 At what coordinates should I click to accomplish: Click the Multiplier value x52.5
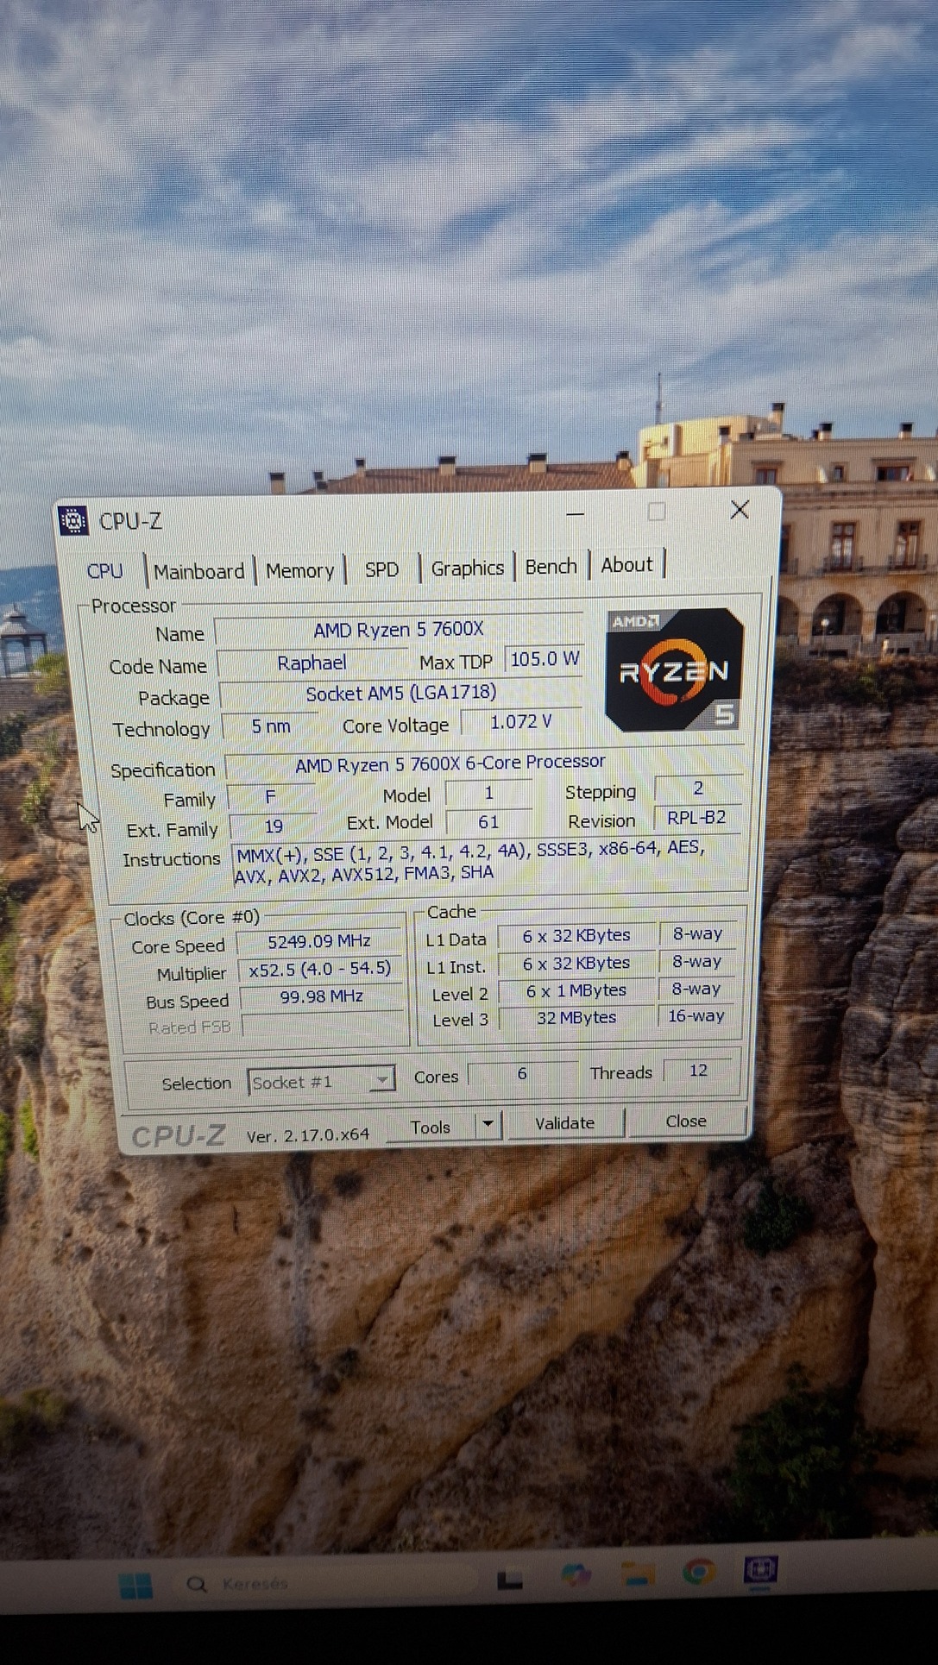[320, 969]
